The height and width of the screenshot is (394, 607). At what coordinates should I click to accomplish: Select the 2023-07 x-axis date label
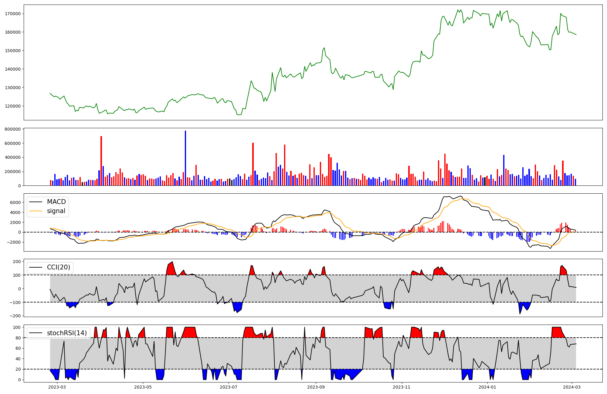click(228, 387)
